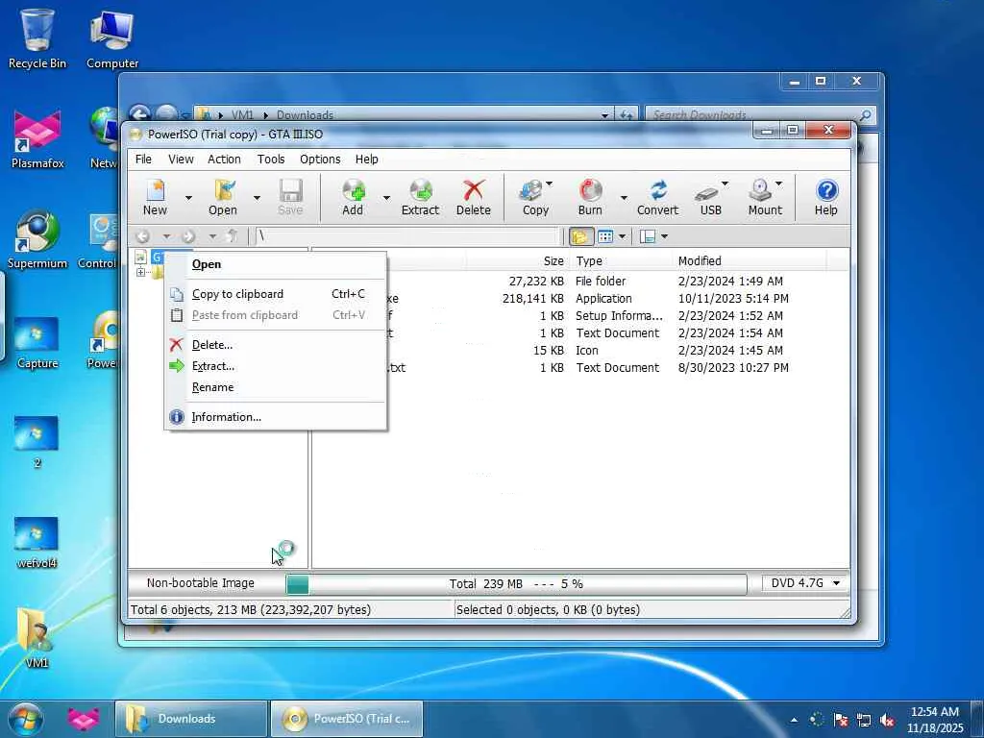The height and width of the screenshot is (738, 984).
Task: Choose Information... in the context menu
Action: [276, 417]
